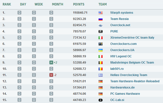Click day change icon for rank 15
This screenshot has height=103, width=163.
click(20, 100)
